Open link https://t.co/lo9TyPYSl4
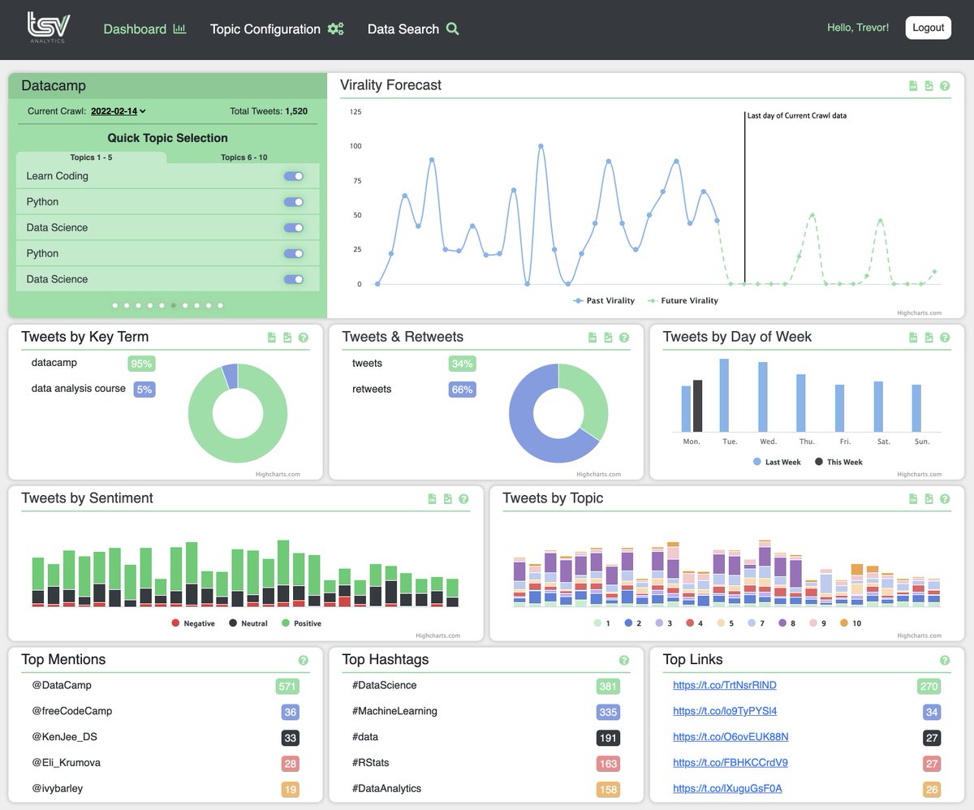The width and height of the screenshot is (974, 810). (x=725, y=712)
